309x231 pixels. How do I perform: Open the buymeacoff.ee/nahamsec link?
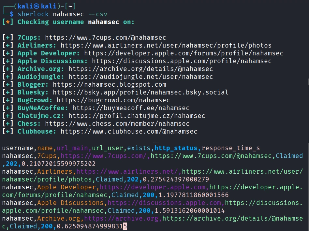click(x=131, y=108)
